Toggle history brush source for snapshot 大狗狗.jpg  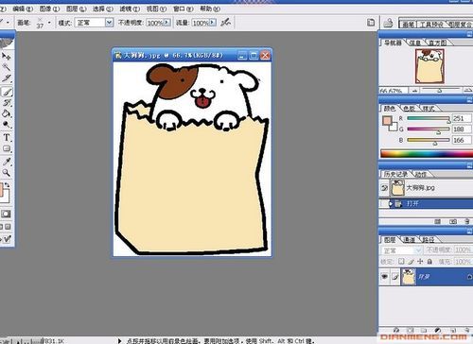click(384, 188)
